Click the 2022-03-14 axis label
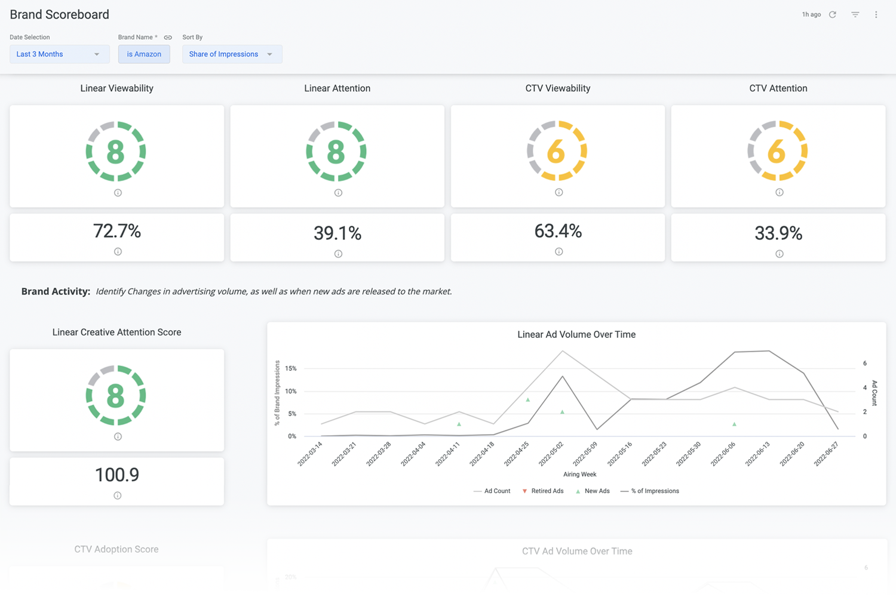 click(310, 454)
